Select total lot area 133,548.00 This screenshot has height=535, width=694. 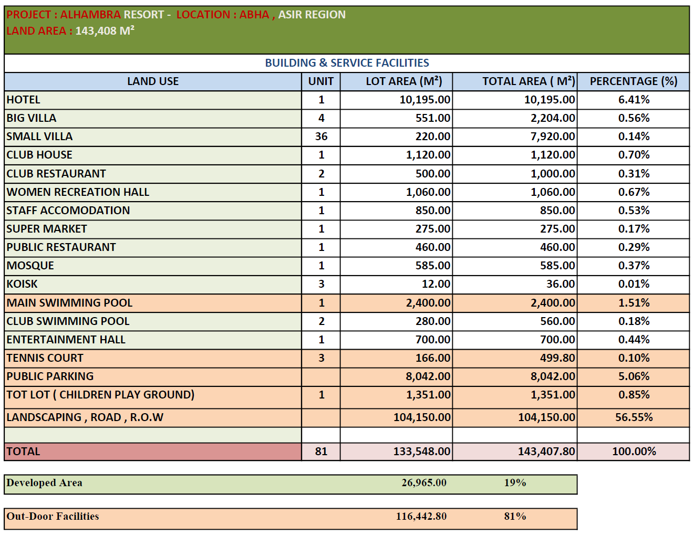point(422,452)
